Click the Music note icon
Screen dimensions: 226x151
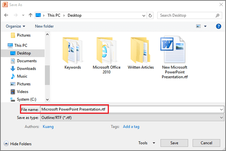coord(13,76)
